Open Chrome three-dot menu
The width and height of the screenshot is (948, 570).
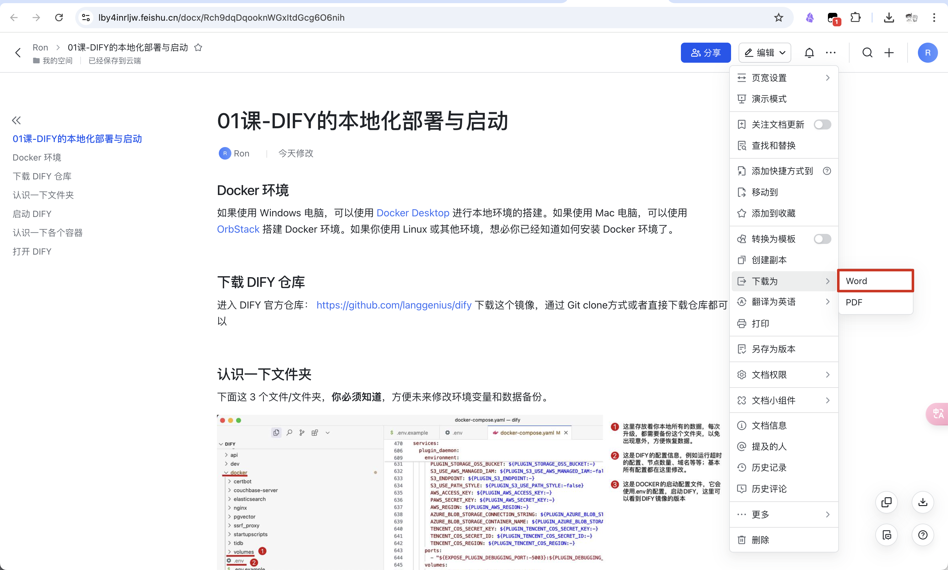click(934, 18)
